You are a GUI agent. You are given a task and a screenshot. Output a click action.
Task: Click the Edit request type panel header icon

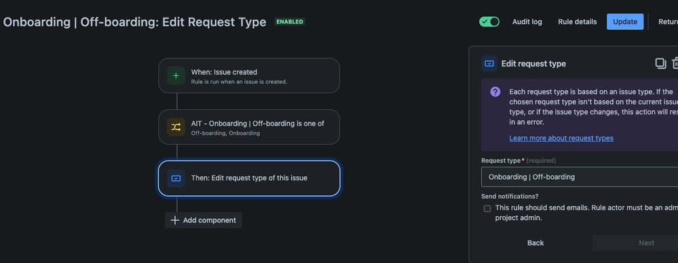tap(489, 64)
